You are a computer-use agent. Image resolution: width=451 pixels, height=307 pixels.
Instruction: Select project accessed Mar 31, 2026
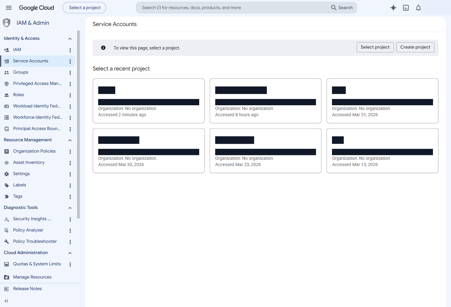pyautogui.click(x=382, y=101)
